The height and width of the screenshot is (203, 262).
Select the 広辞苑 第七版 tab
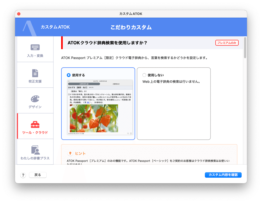[x=84, y=84]
